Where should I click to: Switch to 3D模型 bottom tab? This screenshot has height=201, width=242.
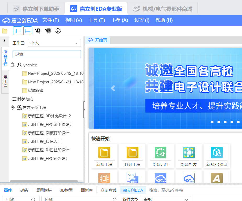tap(66, 190)
